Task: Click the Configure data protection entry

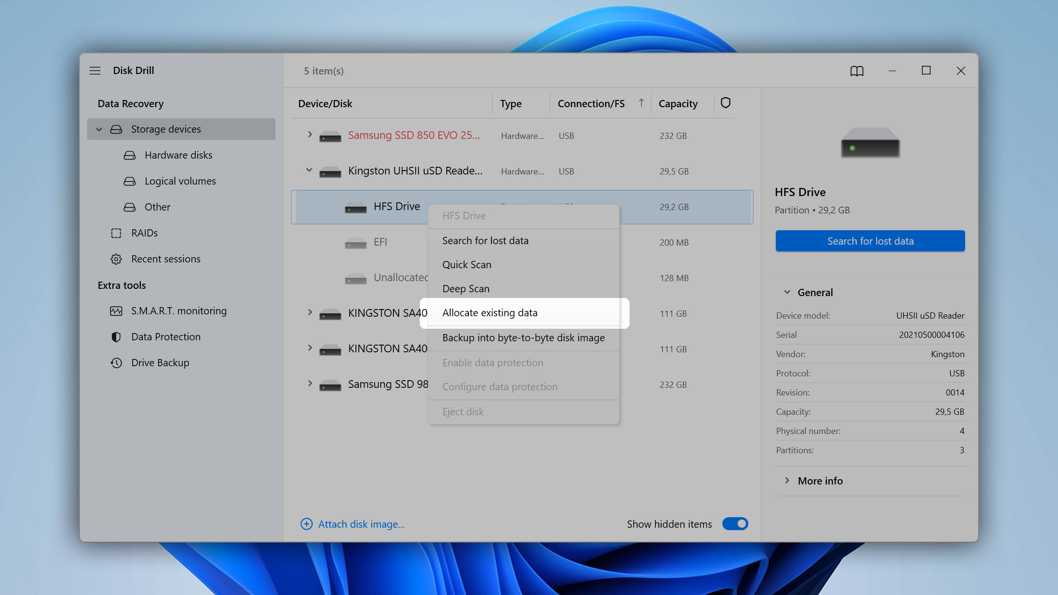Action: point(523,387)
